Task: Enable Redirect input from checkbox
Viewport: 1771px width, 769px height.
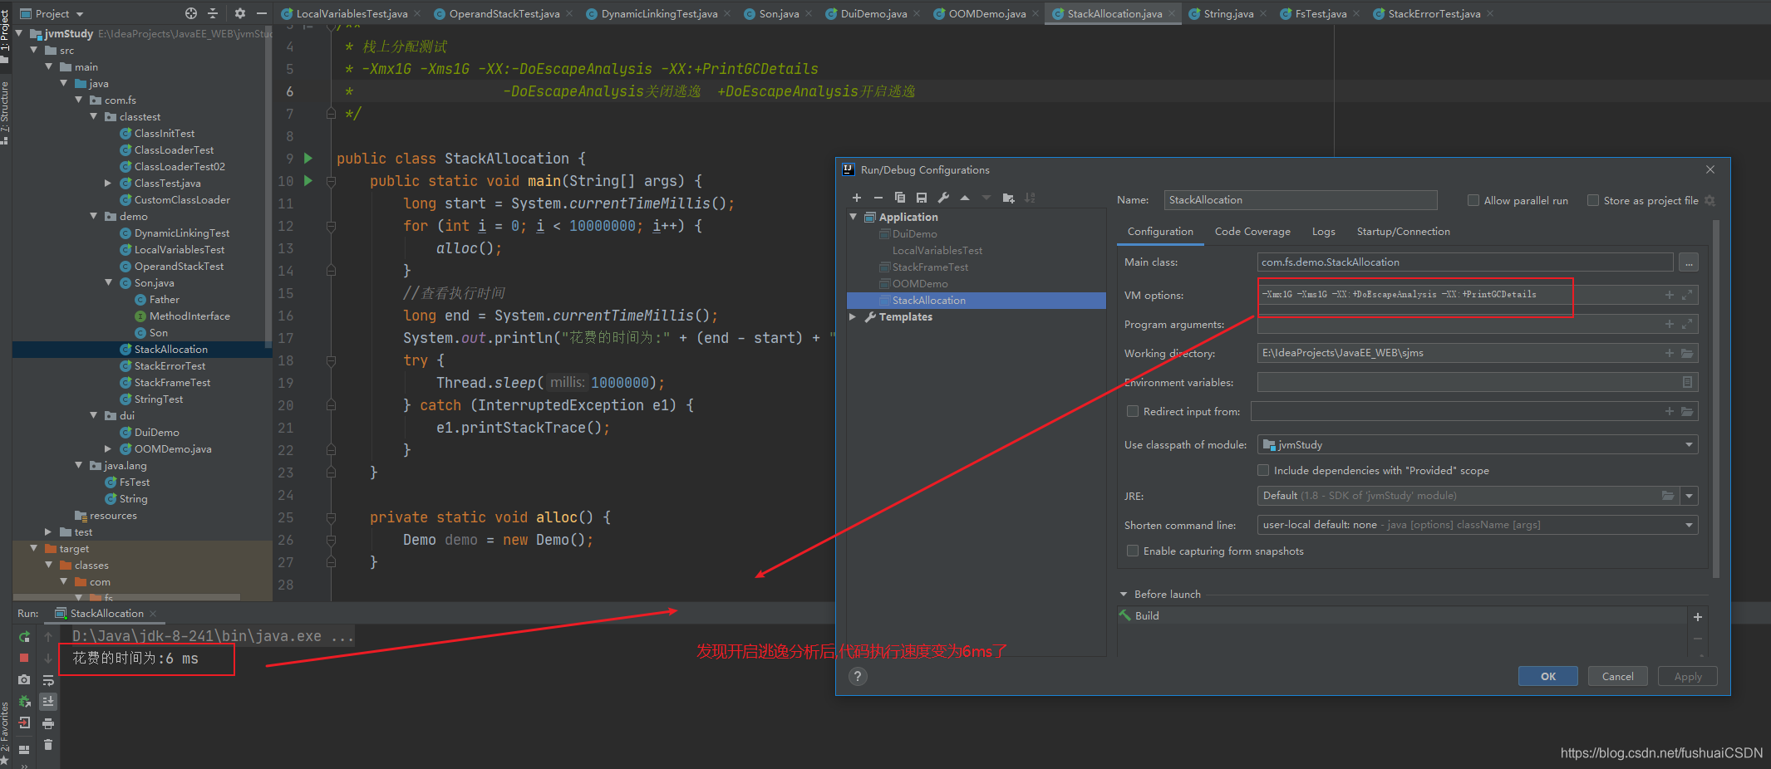Action: [1133, 411]
